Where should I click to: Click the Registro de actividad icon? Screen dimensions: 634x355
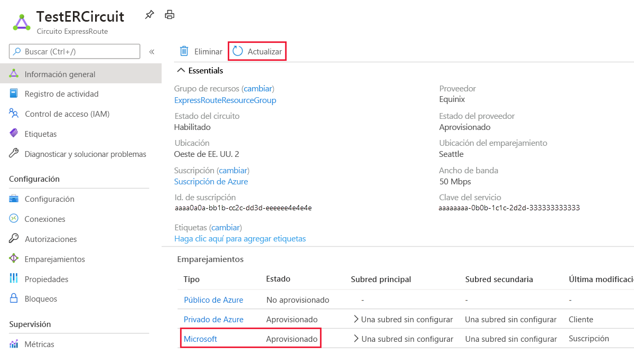[x=14, y=94]
